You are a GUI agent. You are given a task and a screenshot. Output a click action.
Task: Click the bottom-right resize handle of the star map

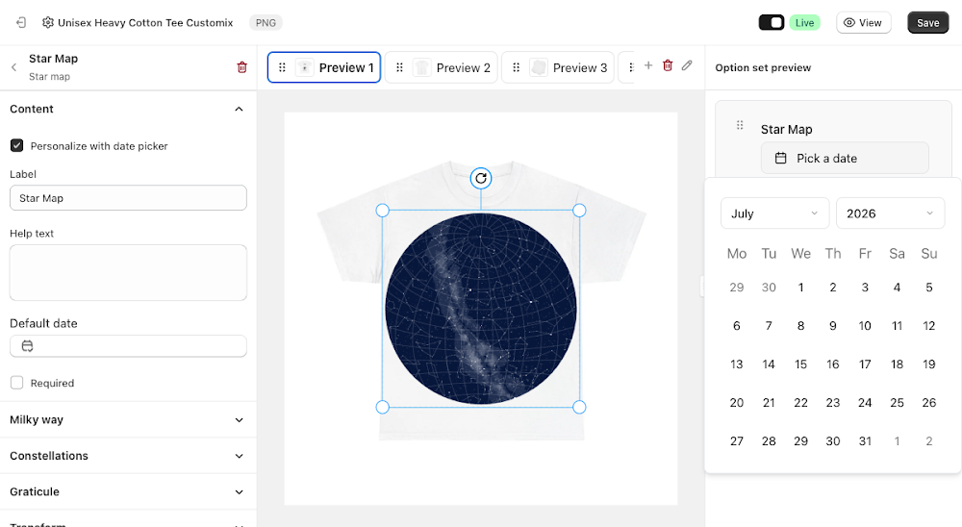point(579,407)
